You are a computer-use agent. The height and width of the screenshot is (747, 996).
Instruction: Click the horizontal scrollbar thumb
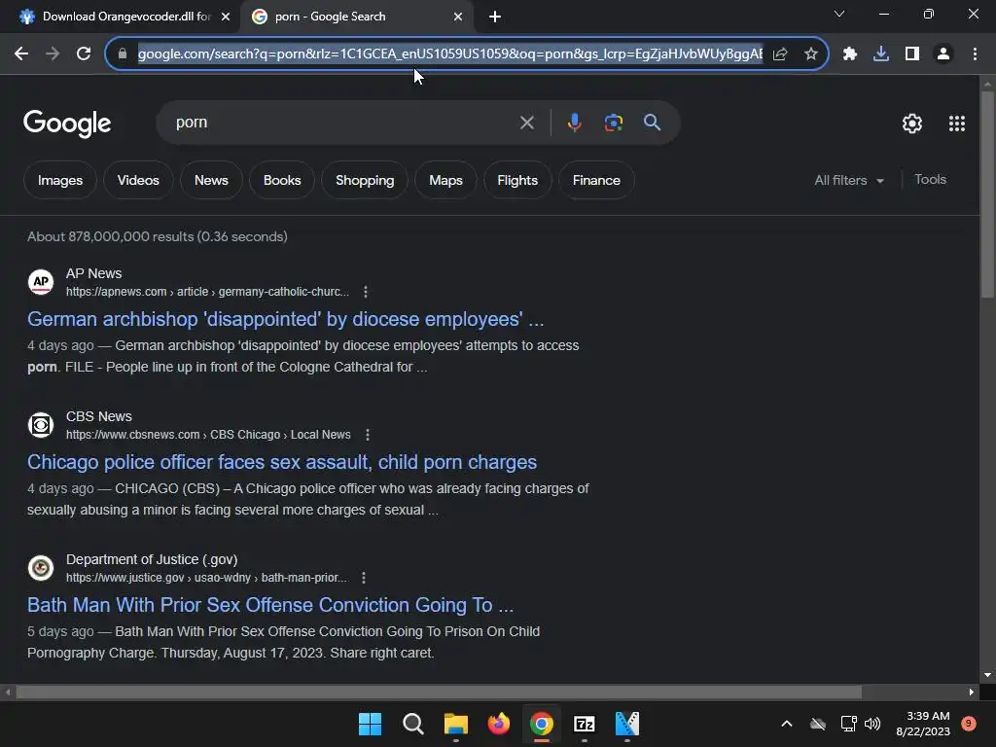click(439, 692)
